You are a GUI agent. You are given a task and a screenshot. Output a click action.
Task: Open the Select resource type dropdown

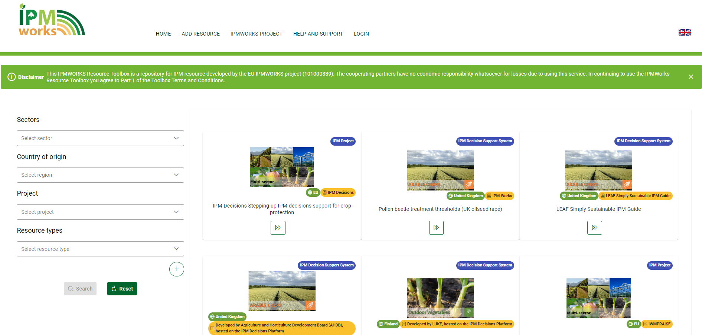click(100, 249)
